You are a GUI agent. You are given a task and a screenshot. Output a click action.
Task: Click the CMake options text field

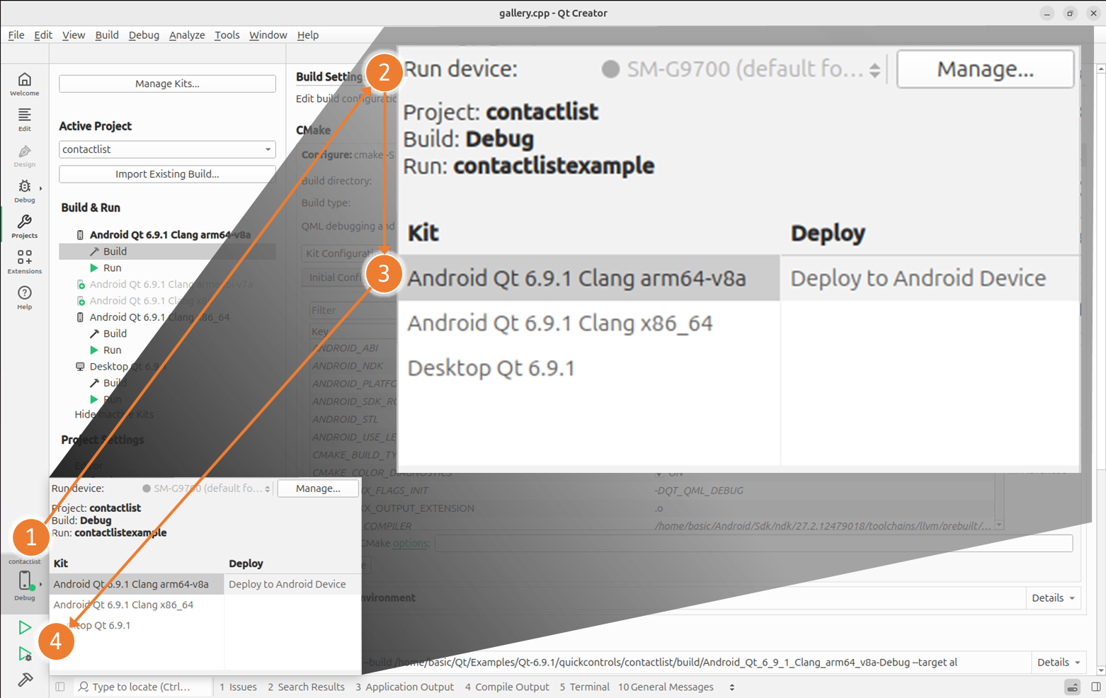click(x=753, y=543)
